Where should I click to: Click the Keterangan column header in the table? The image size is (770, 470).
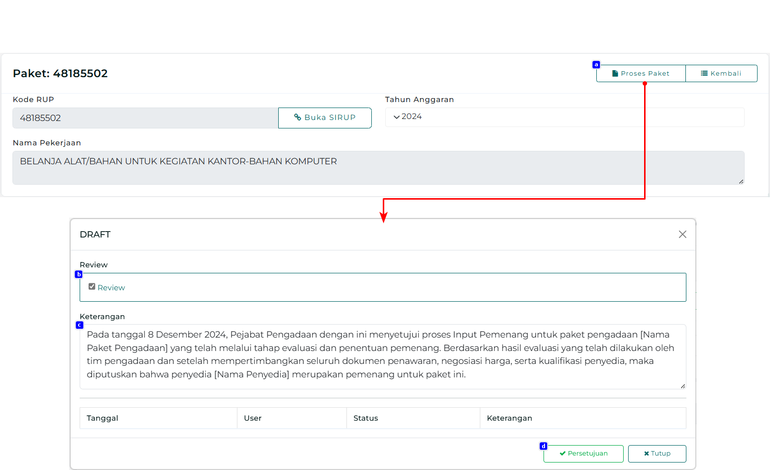(509, 418)
